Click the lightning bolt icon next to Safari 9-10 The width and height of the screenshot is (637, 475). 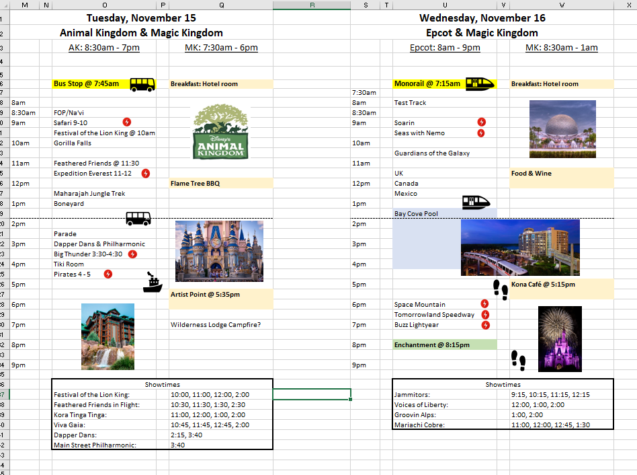(127, 122)
